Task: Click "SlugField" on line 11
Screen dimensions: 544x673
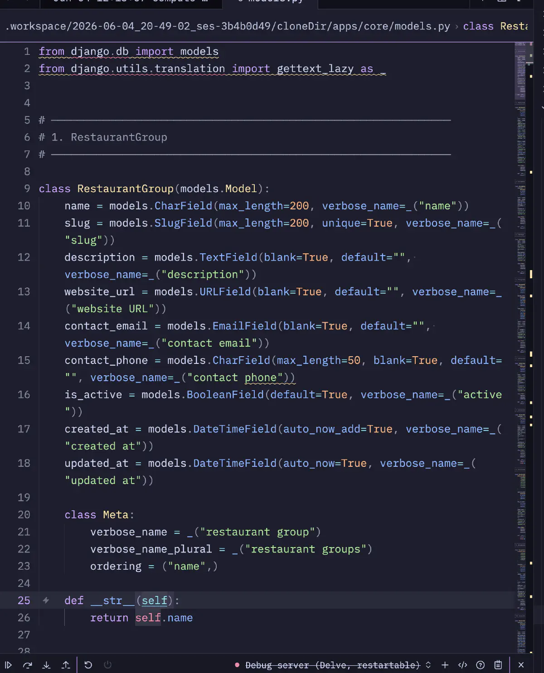Action: (x=183, y=223)
